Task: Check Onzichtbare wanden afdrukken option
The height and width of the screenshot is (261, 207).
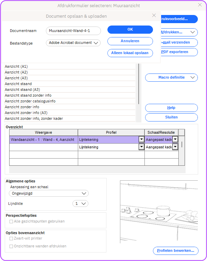Action: point(12,246)
